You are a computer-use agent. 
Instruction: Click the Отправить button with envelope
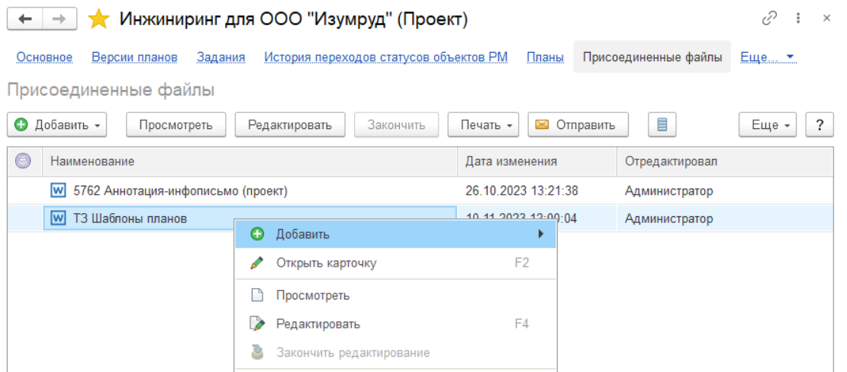click(577, 125)
